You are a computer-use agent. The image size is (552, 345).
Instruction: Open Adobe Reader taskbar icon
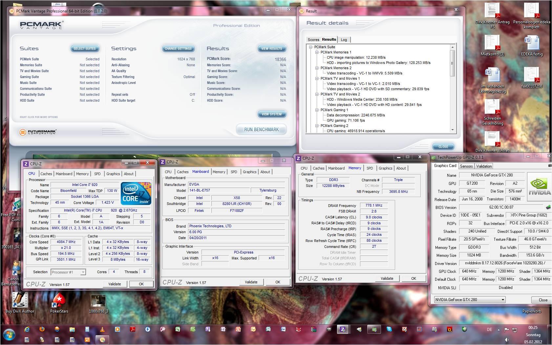pos(133,329)
